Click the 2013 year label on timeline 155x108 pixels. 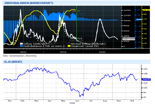(102, 52)
